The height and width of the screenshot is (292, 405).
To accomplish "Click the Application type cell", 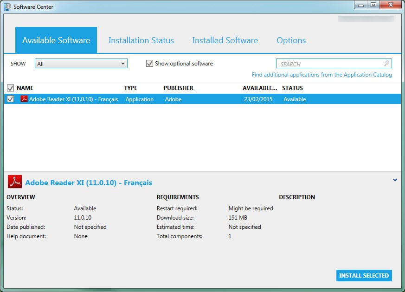I will (x=140, y=99).
